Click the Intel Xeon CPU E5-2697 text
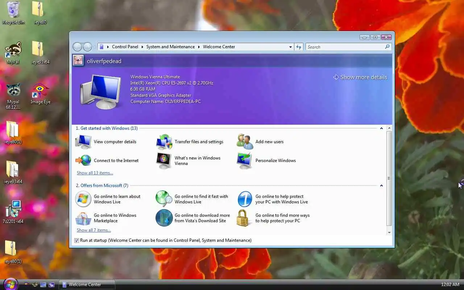 click(x=172, y=83)
